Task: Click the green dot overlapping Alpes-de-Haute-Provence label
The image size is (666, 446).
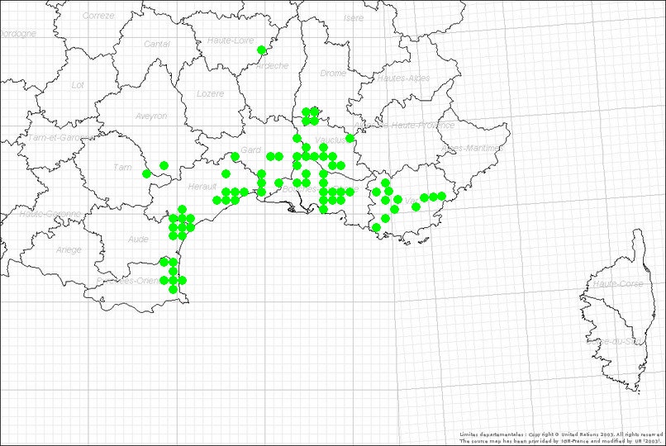Action: coord(350,139)
